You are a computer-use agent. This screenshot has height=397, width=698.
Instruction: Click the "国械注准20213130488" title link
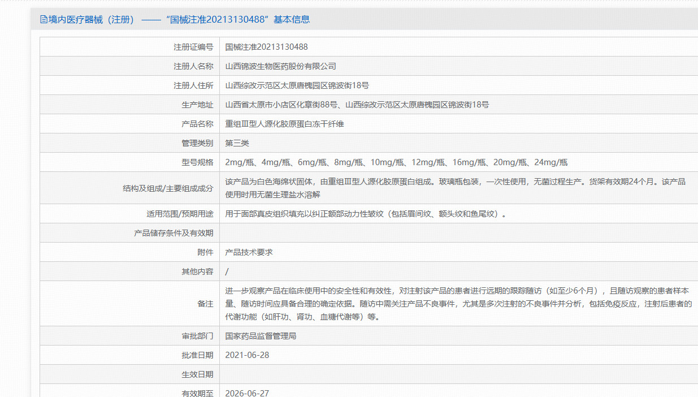click(219, 19)
